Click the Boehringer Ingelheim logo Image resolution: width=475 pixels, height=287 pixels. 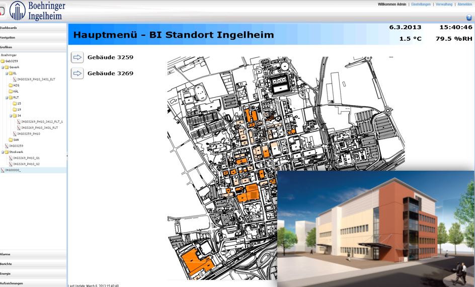[x=38, y=11]
